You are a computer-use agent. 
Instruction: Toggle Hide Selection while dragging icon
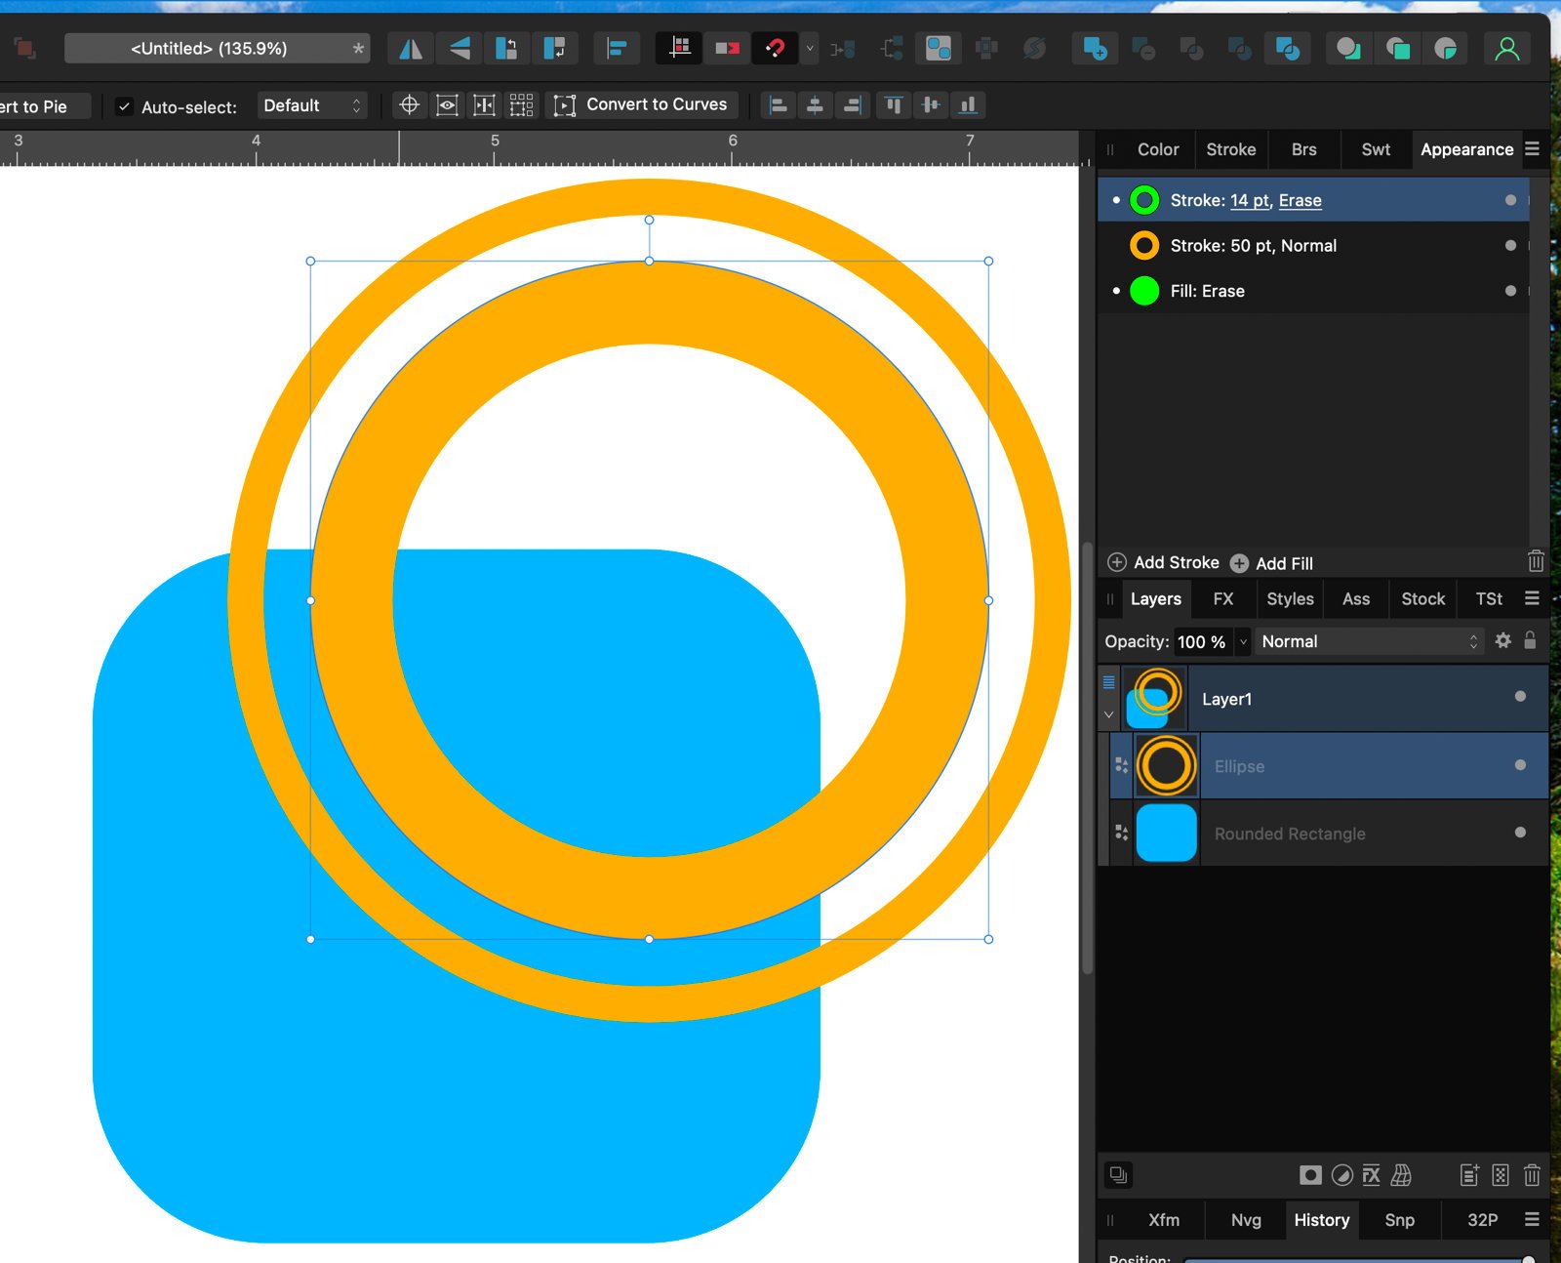click(447, 105)
